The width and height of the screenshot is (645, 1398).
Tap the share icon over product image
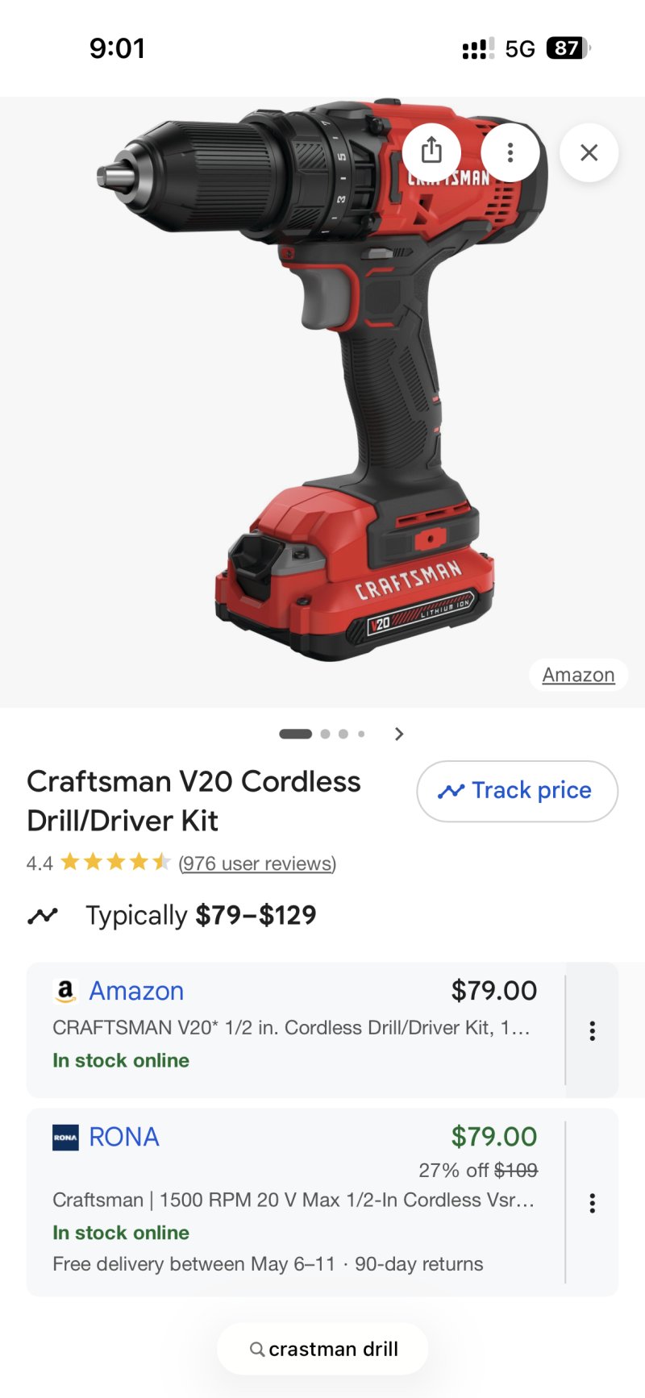[x=431, y=152]
